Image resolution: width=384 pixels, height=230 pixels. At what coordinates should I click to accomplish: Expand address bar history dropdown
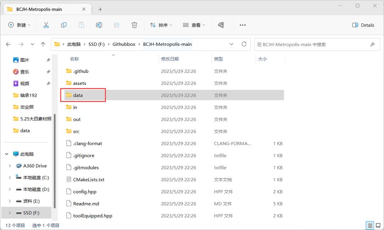[231, 44]
